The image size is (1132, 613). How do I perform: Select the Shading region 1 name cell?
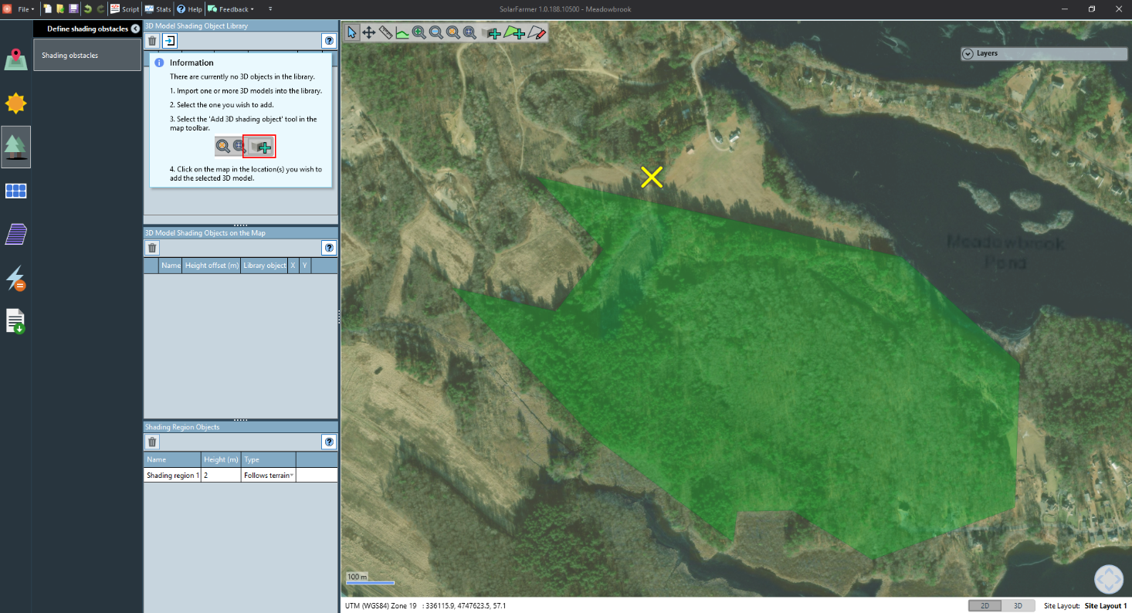172,476
